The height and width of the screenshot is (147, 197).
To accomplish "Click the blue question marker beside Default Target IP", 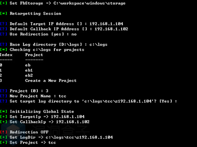I will [x=3, y=24].
